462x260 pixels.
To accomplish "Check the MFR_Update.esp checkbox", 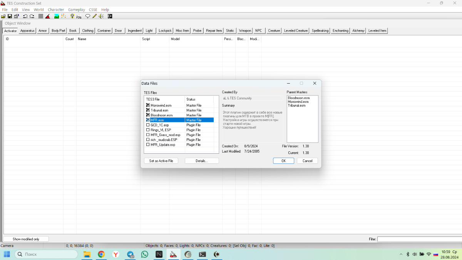I will [148, 145].
